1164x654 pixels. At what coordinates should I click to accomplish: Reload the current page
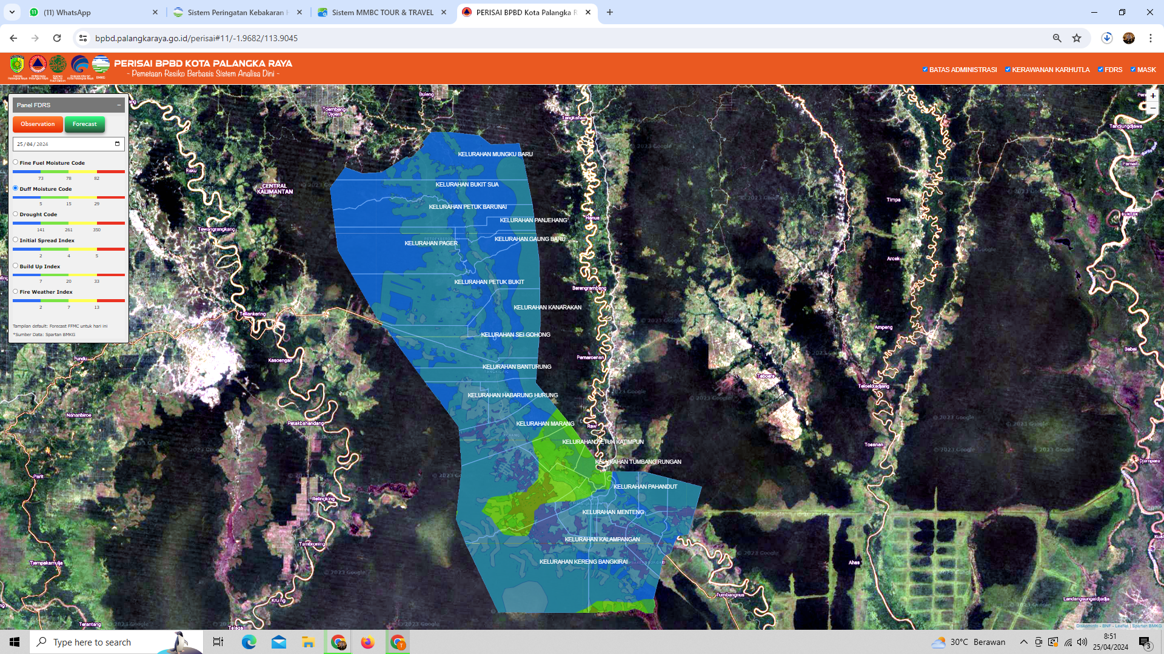[x=57, y=38]
